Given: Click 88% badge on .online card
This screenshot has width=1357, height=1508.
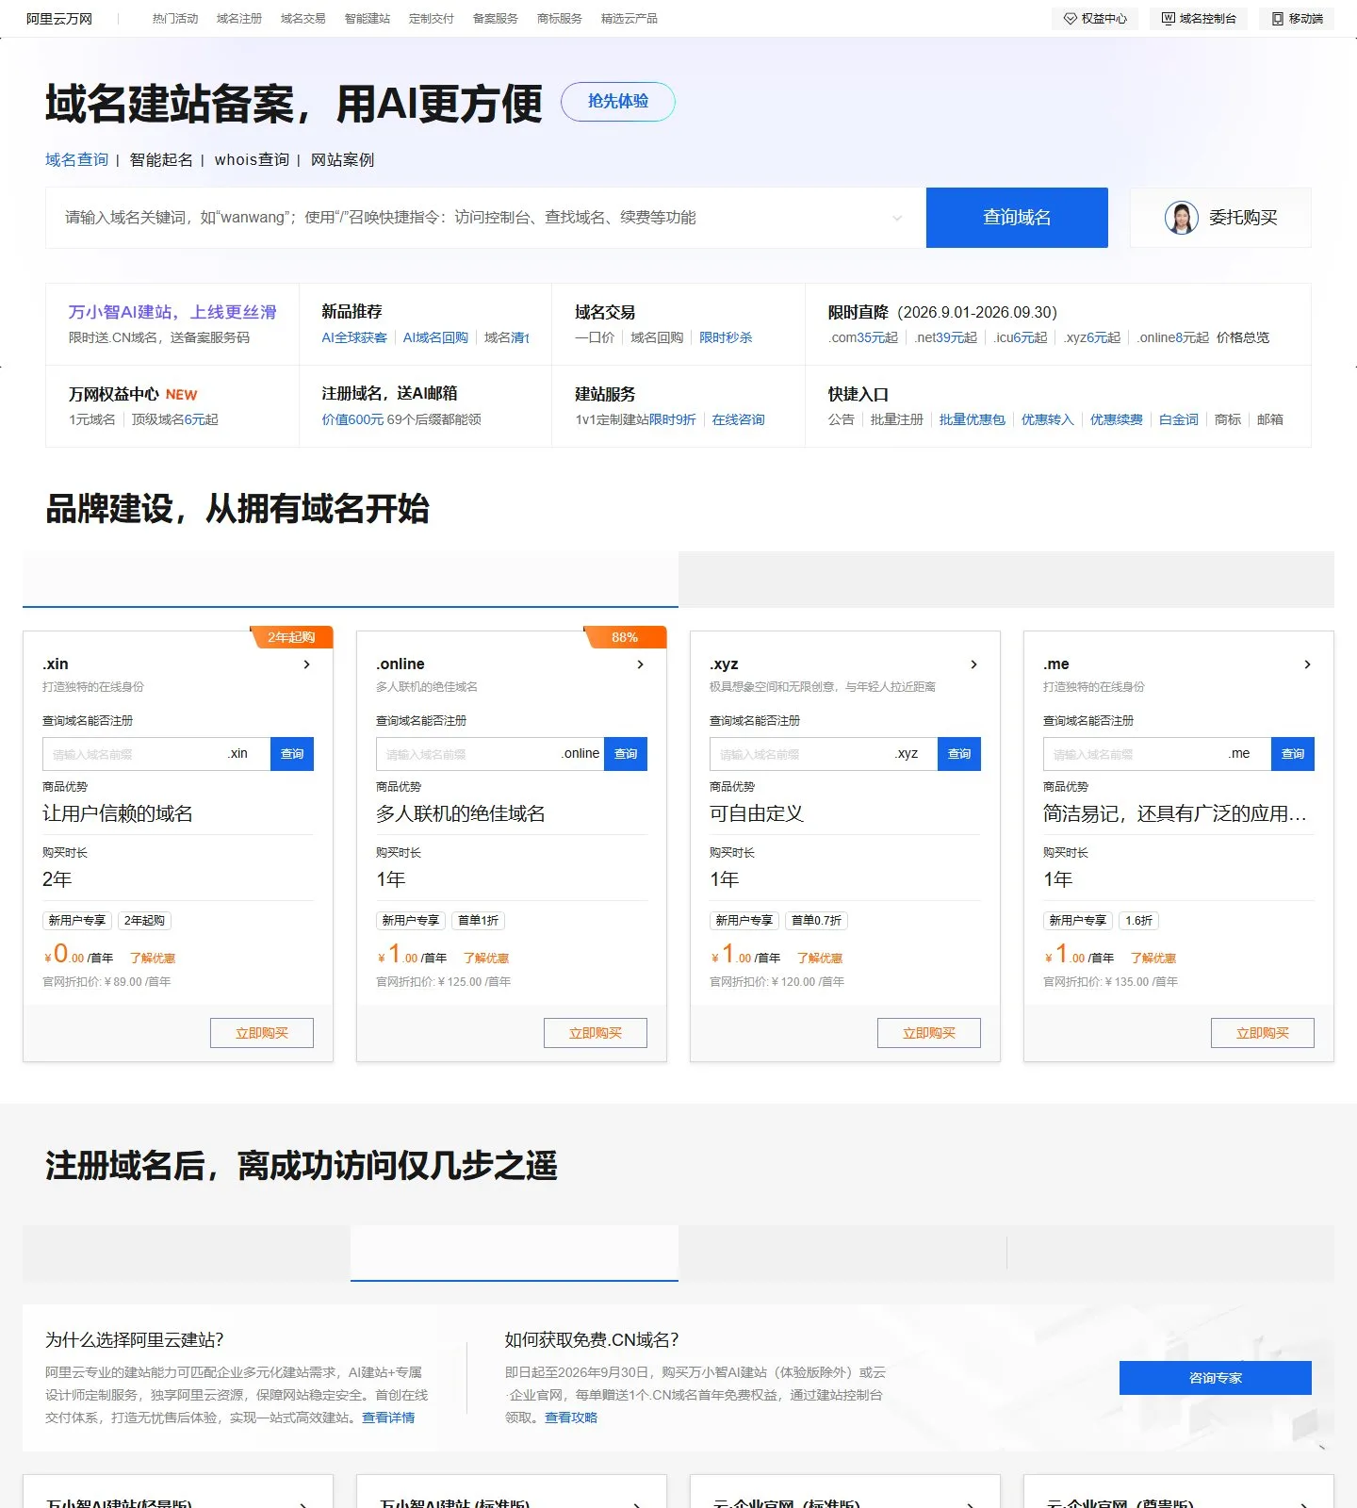Looking at the screenshot, I should (x=625, y=637).
